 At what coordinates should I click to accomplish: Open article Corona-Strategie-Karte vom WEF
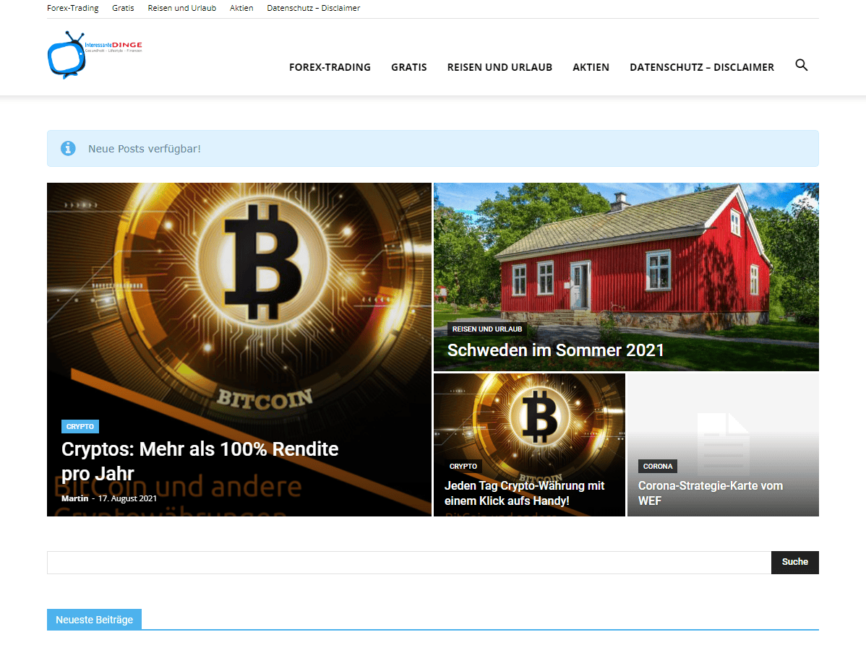click(x=711, y=493)
